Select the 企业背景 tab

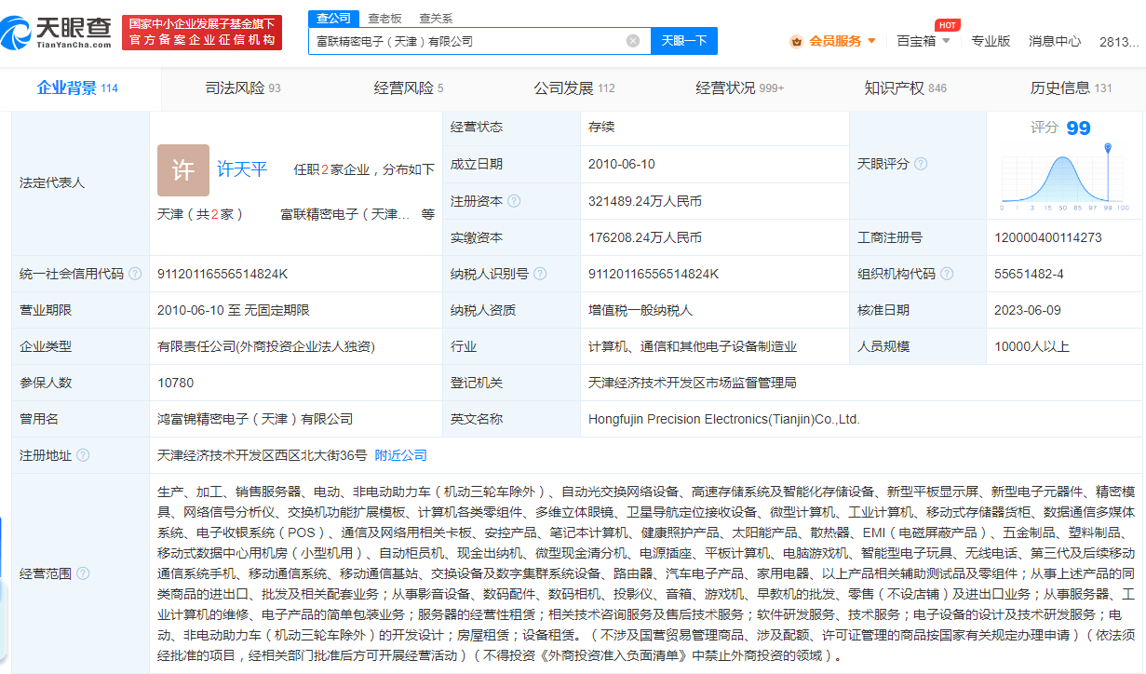77,88
